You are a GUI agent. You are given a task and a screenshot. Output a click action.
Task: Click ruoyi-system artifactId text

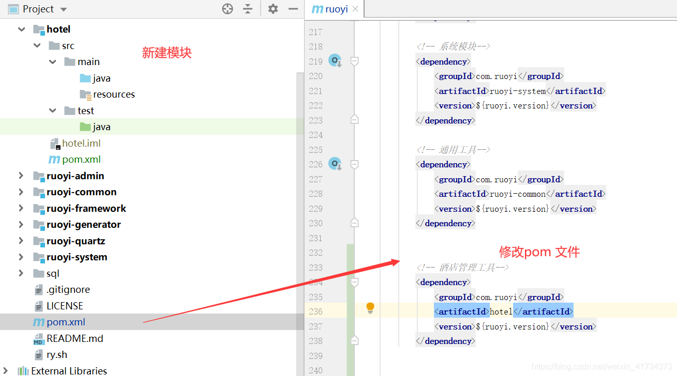(x=518, y=91)
